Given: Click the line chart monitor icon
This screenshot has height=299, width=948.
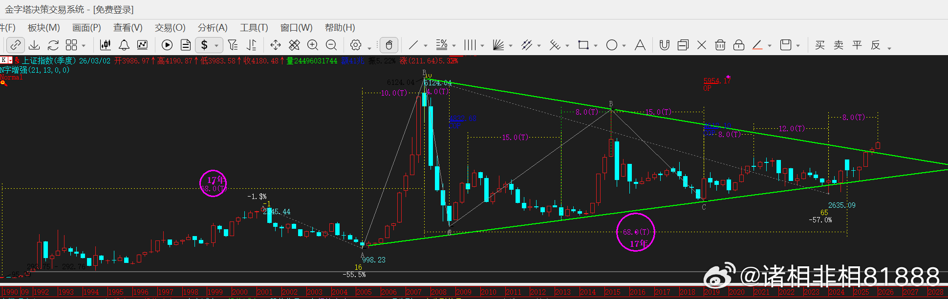Looking at the screenshot, I should pyautogui.click(x=142, y=45).
